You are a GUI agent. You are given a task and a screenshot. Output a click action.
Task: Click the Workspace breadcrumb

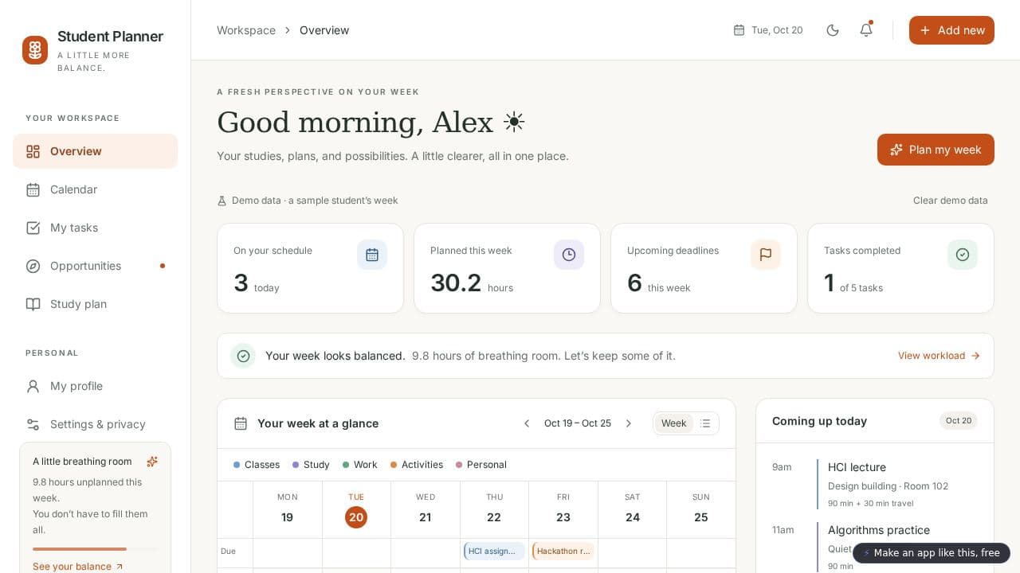coord(246,30)
